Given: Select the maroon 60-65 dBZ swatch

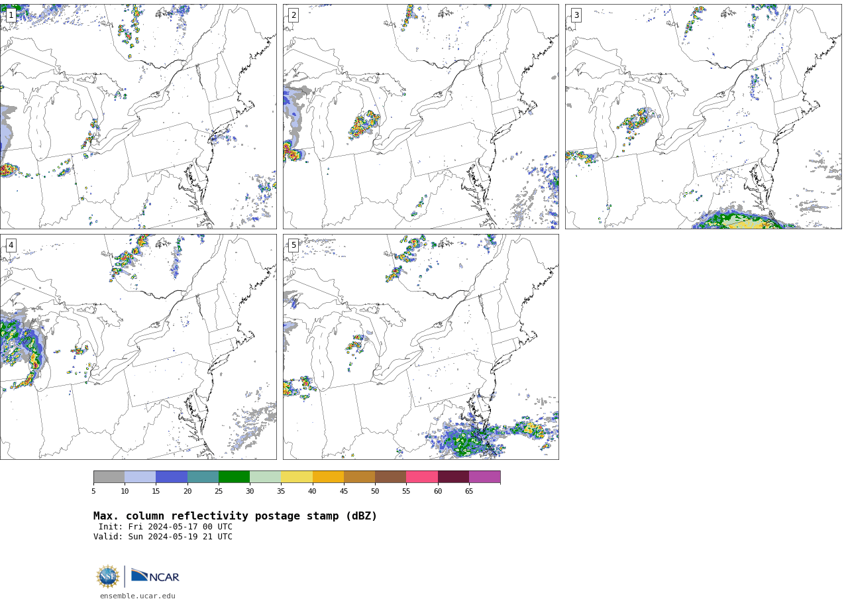Looking at the screenshot, I should (x=453, y=477).
